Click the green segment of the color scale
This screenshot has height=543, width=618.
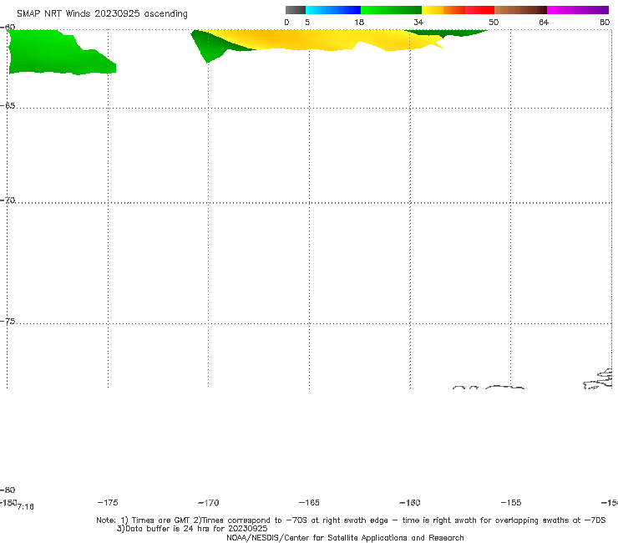point(391,10)
